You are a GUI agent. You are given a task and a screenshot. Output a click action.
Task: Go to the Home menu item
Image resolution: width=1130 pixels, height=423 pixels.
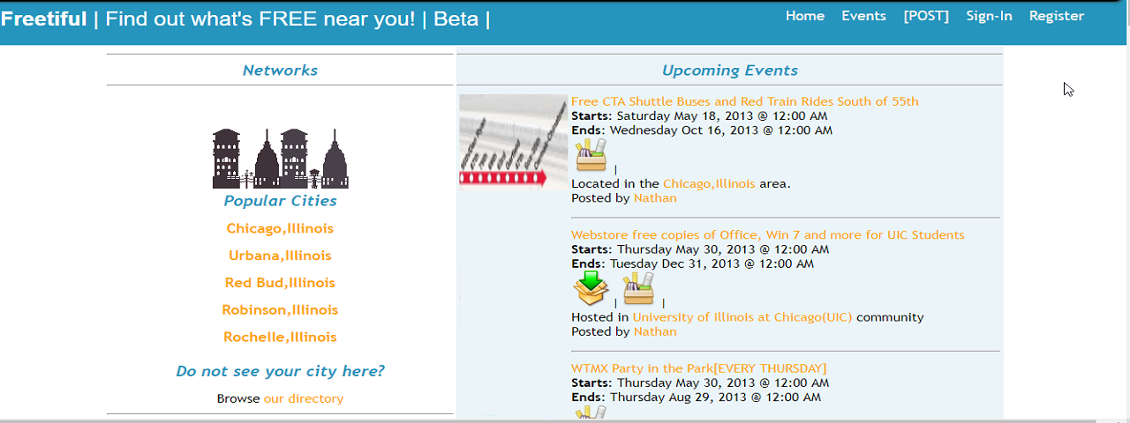tap(805, 16)
